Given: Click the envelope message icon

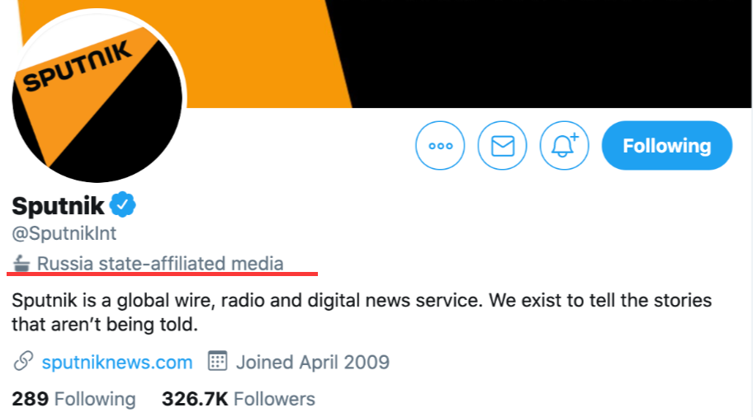Looking at the screenshot, I should point(502,146).
